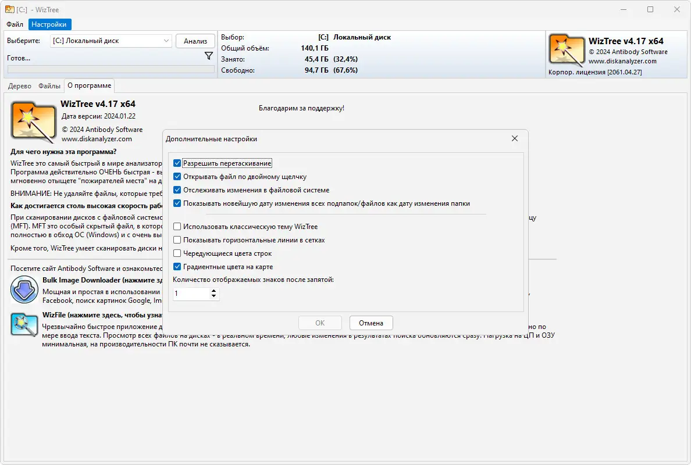Image resolution: width=691 pixels, height=465 pixels.
Task: Switch to the Дерево tab
Action: coord(19,86)
